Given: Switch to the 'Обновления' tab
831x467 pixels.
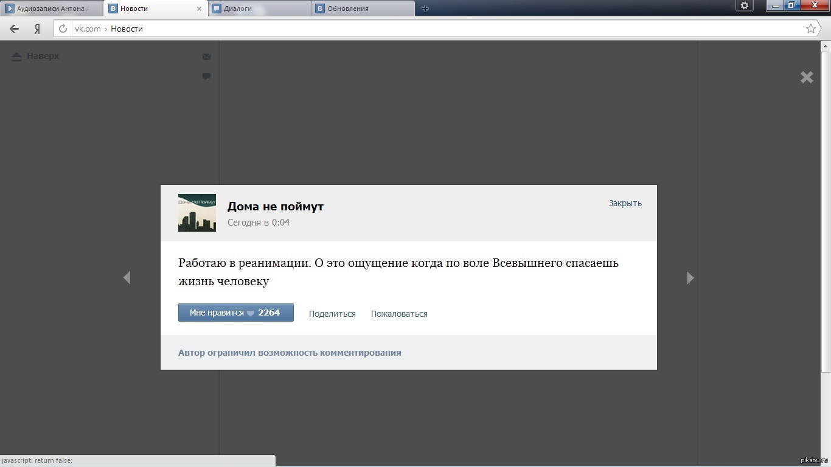Looking at the screenshot, I should coord(363,9).
